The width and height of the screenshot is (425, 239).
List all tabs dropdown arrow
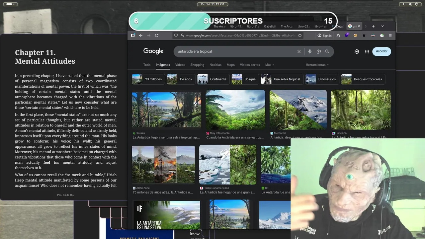tap(382, 26)
